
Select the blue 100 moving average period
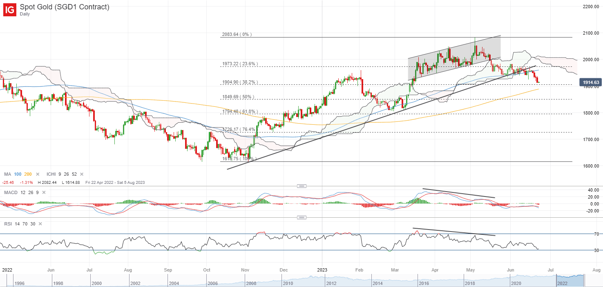click(x=18, y=174)
